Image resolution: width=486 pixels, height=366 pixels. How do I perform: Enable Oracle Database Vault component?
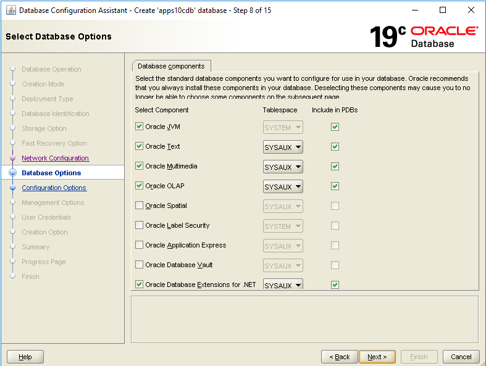click(139, 265)
